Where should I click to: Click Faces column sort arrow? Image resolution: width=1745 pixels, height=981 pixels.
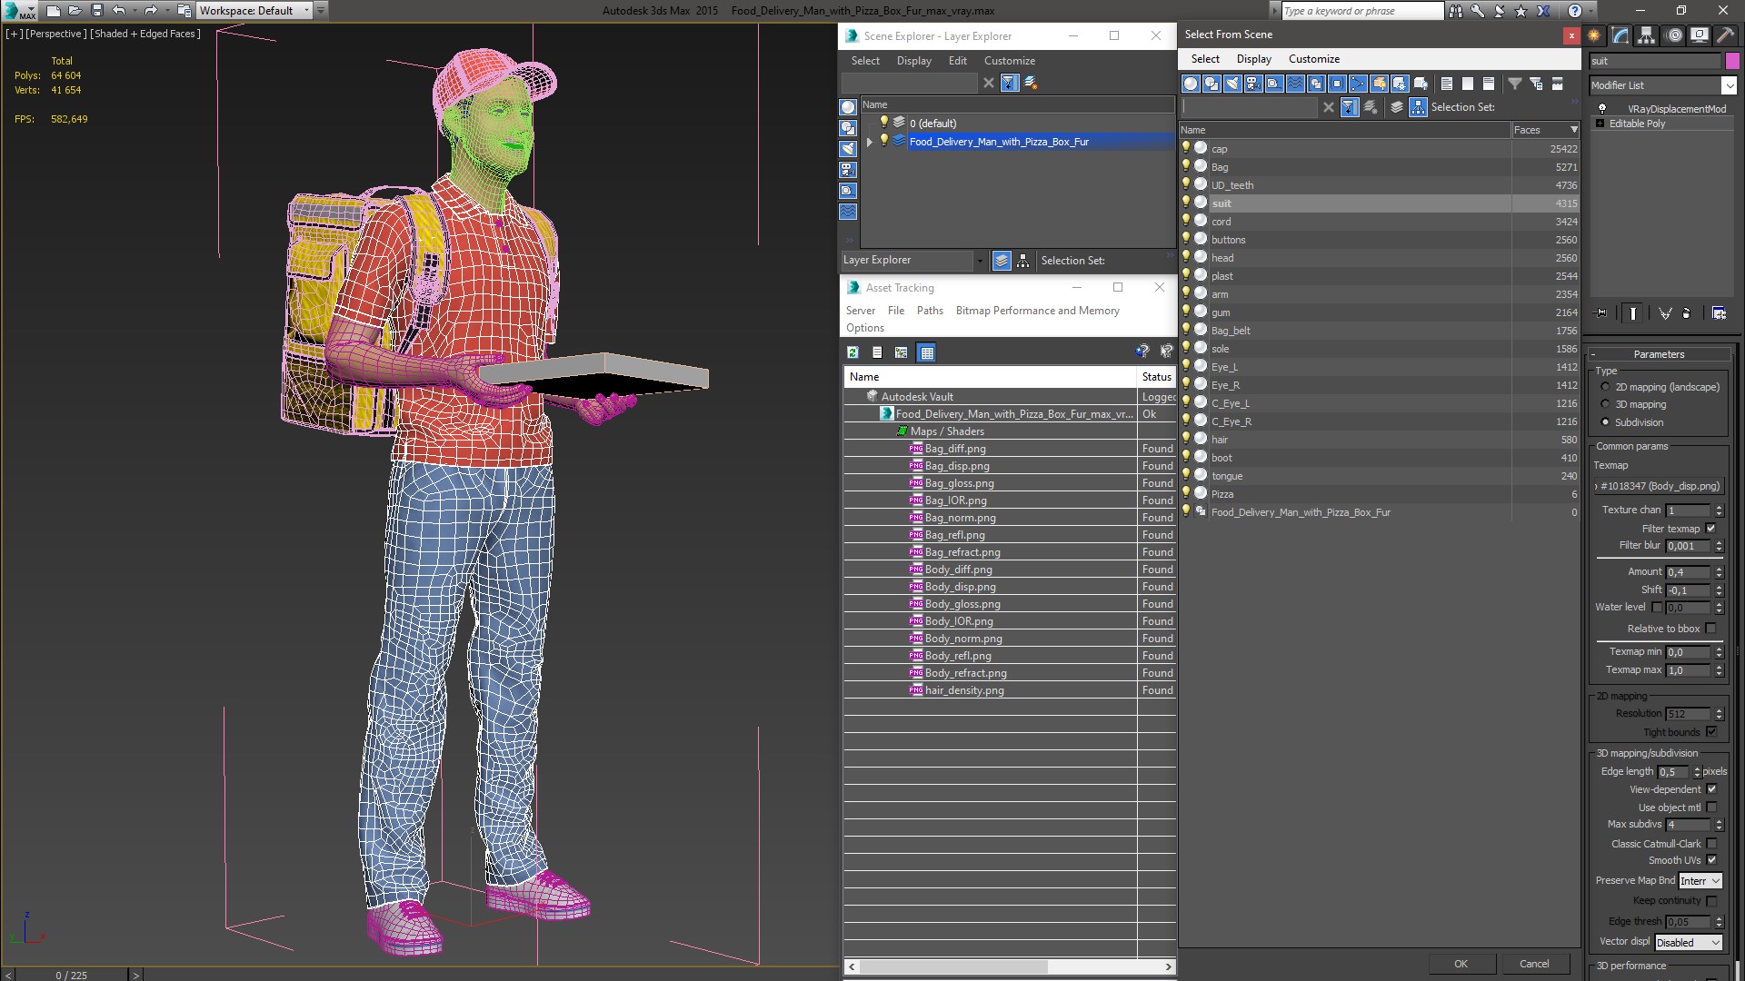pyautogui.click(x=1574, y=130)
